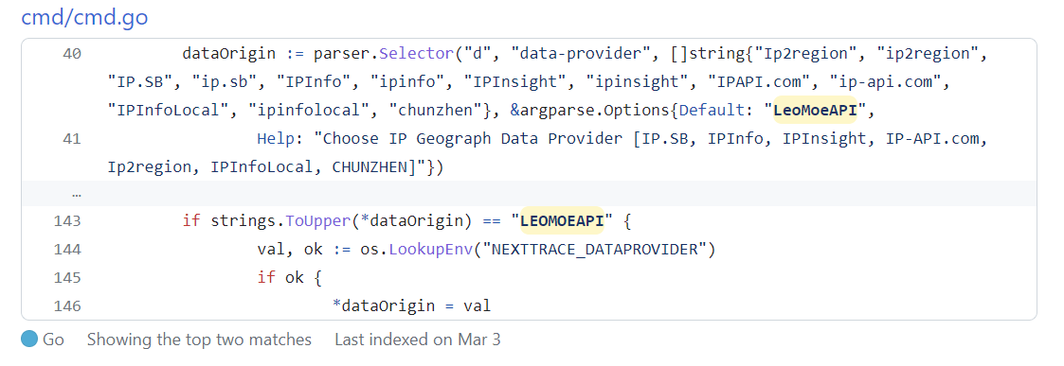
Task: Click line number 146
Action: (x=66, y=306)
